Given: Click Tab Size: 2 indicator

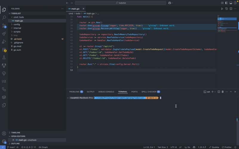Looking at the screenshot, I should [x=163, y=147].
